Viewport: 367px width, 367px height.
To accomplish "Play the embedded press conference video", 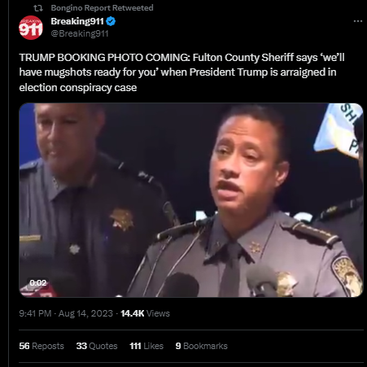I will click(191, 200).
